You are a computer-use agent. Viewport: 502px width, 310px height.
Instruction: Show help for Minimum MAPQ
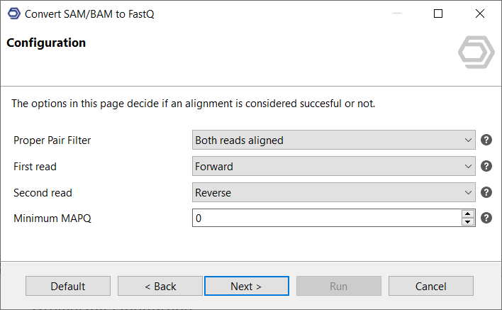486,218
